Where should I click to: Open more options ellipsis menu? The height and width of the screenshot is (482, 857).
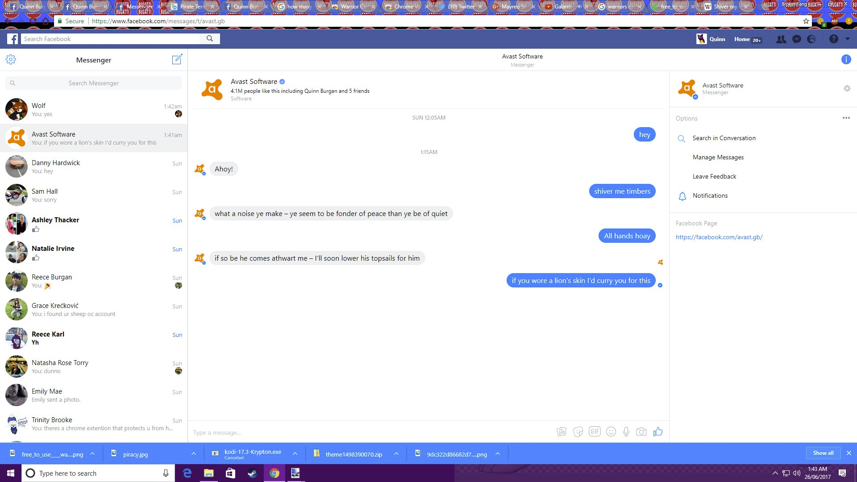pyautogui.click(x=846, y=118)
